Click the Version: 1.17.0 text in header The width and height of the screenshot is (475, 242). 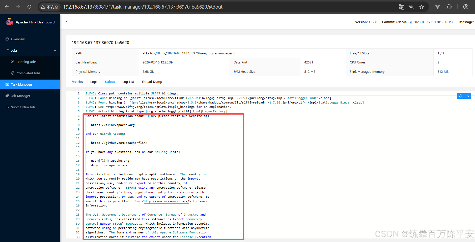tap(366, 22)
